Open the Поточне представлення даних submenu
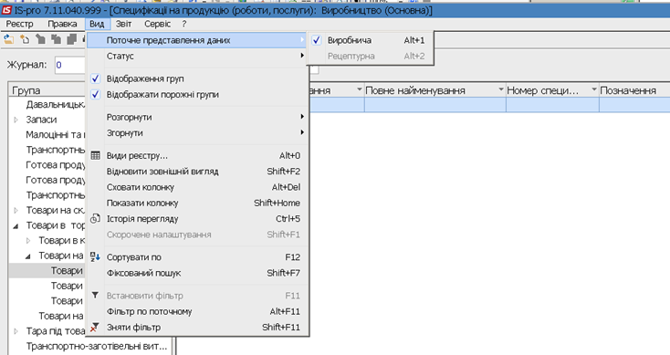The height and width of the screenshot is (355, 670). (197, 40)
